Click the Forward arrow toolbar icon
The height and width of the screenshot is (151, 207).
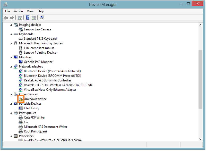(12, 18)
